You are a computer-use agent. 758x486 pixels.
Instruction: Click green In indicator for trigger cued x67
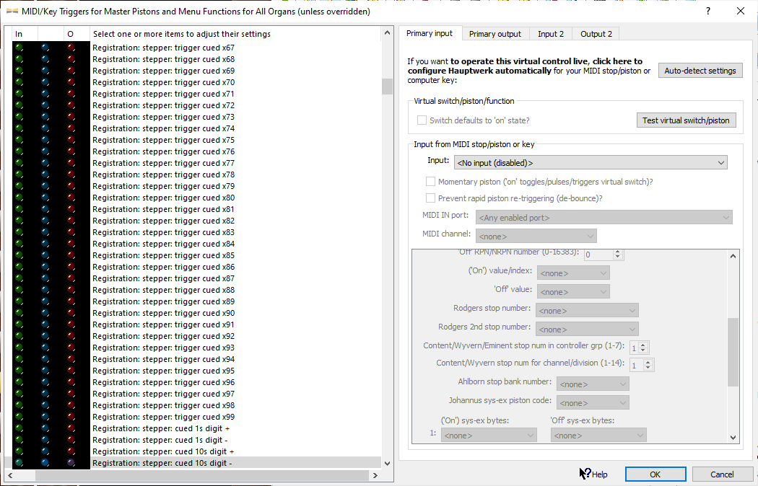[19, 48]
